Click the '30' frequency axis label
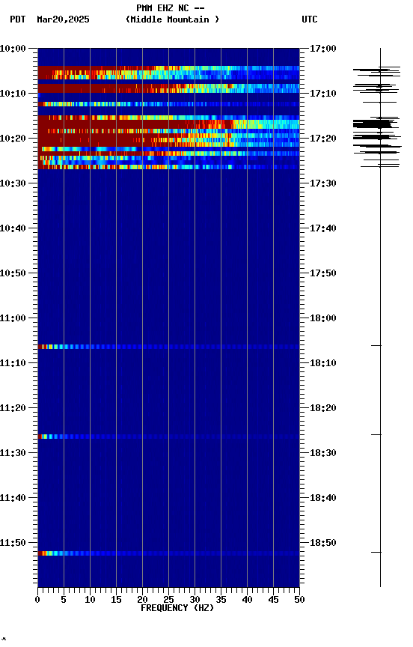The width and height of the screenshot is (413, 647). [195, 600]
